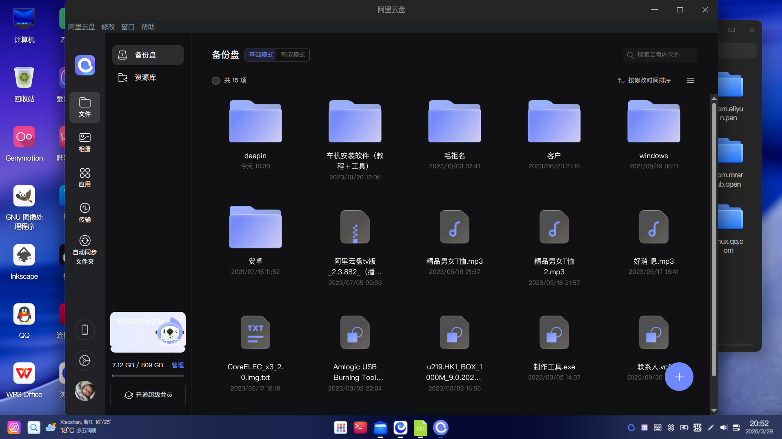Click the 搜索云盘内文件 search field
782x439 pixels.
click(x=660, y=55)
